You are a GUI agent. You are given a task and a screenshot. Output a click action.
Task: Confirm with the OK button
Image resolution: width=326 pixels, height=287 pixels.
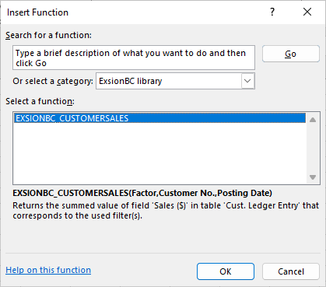[x=226, y=271]
